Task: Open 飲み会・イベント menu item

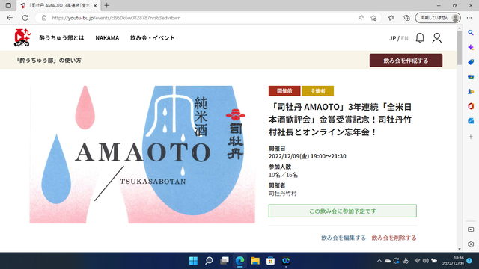Action: tap(153, 38)
